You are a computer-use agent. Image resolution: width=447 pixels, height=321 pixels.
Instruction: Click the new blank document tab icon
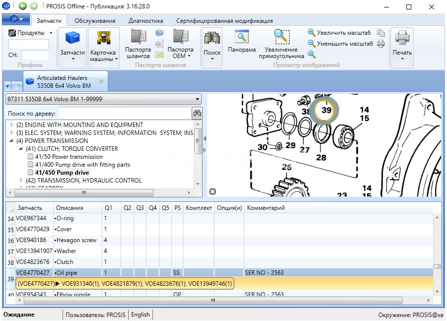tap(17, 86)
